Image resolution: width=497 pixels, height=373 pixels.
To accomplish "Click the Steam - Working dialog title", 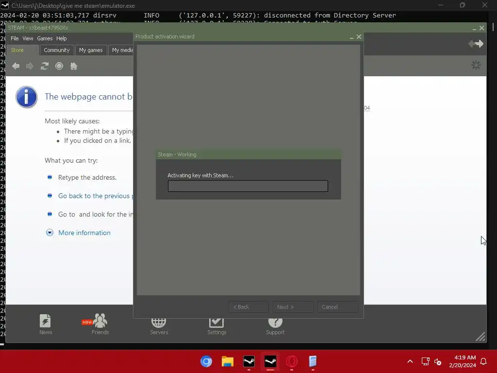I will 177,154.
